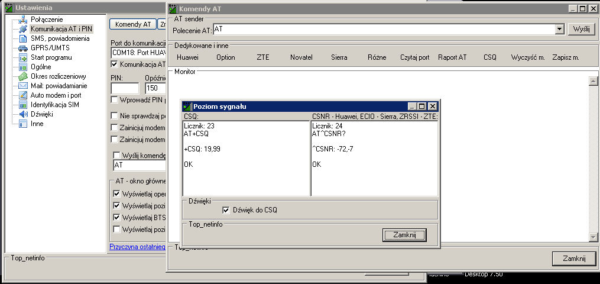Enable the Wyślij komendę checkbox
The image size is (600, 284).
tap(117, 155)
